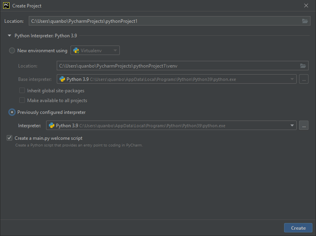Image resolution: width=316 pixels, height=236 pixels.
Task: Browse venv location folder icon
Action: pyautogui.click(x=303, y=66)
